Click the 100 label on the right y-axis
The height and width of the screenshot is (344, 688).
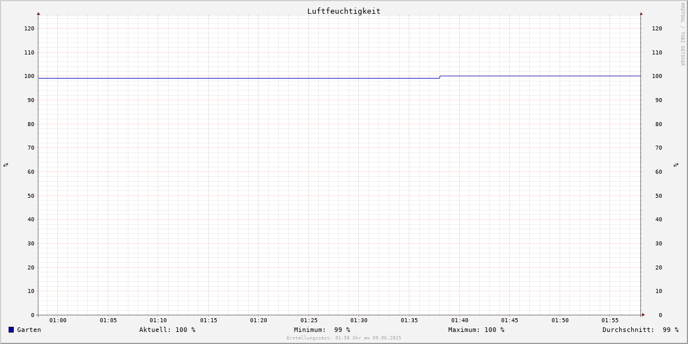[657, 76]
